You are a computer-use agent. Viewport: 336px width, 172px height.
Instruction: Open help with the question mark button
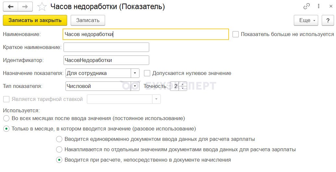click(328, 20)
